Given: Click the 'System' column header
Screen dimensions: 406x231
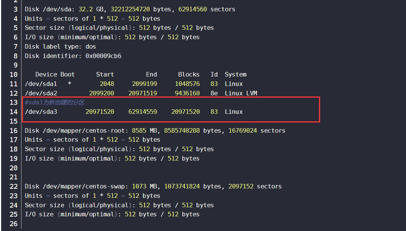Looking at the screenshot, I should pos(235,74).
